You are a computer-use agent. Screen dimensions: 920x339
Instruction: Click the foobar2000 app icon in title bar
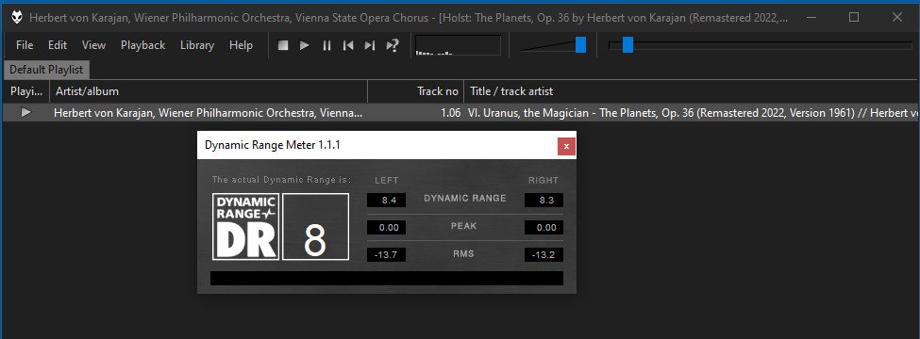pyautogui.click(x=17, y=18)
